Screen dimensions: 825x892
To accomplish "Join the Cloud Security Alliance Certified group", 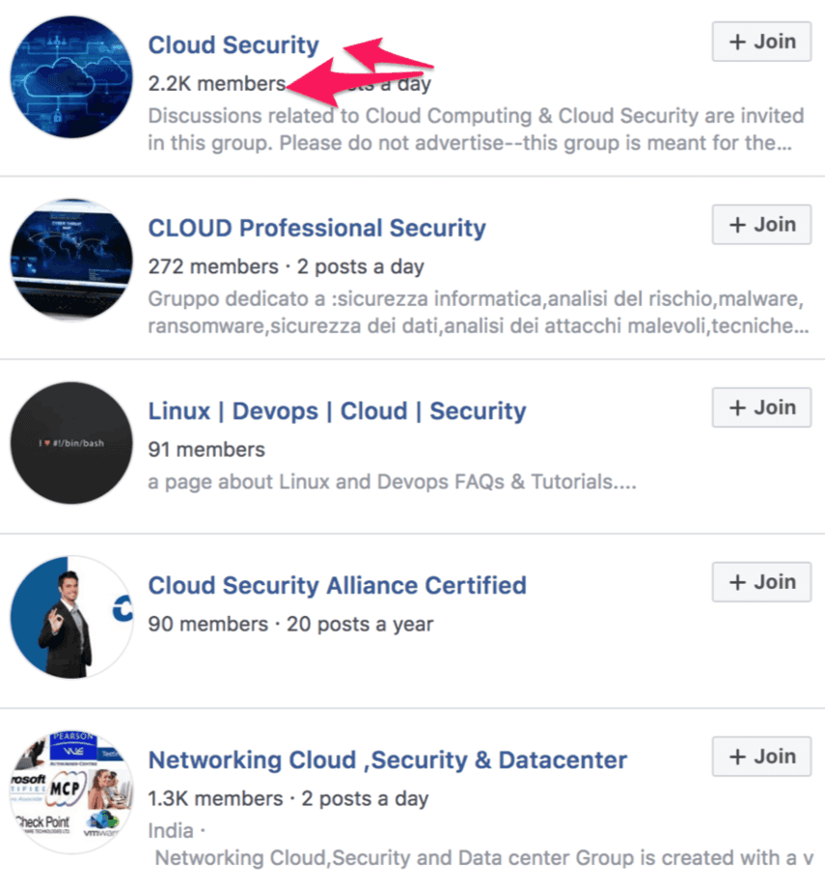I will (x=761, y=581).
